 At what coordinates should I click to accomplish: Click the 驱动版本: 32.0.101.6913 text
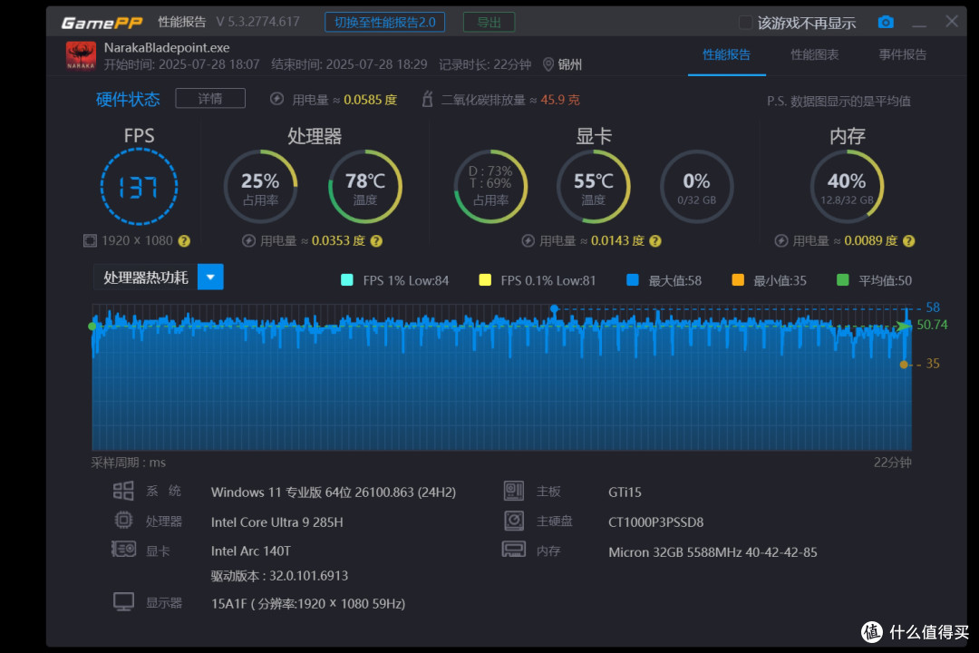click(x=280, y=576)
